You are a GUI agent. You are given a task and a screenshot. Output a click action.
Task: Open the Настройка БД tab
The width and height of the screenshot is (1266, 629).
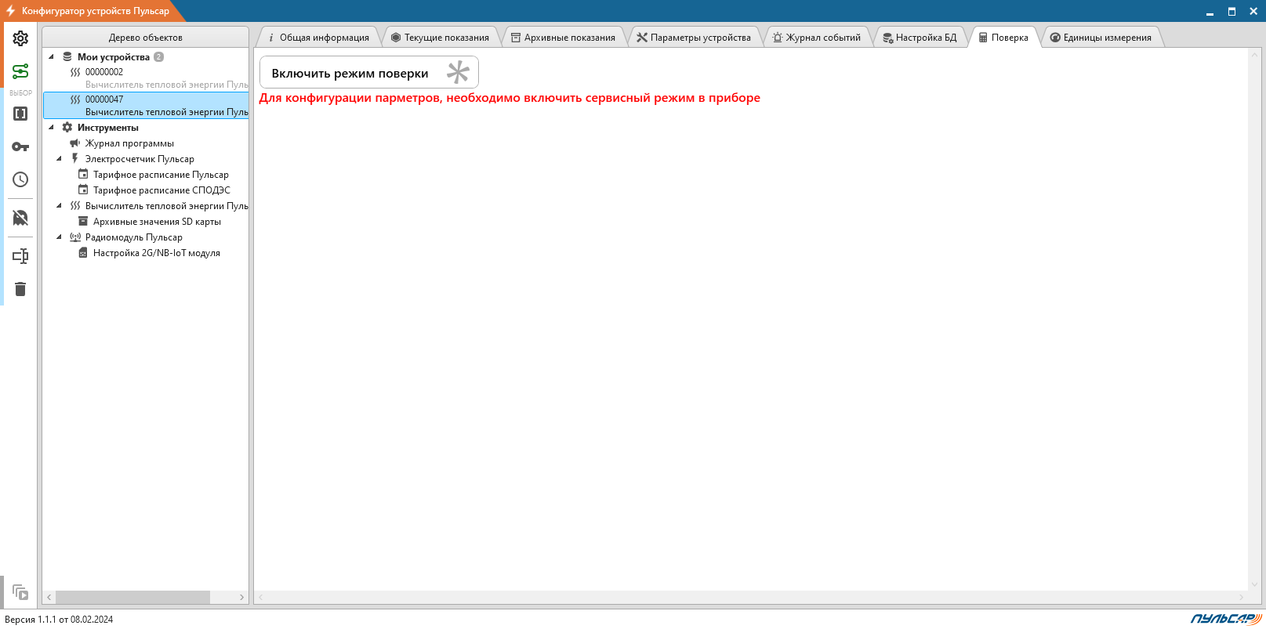pyautogui.click(x=920, y=38)
